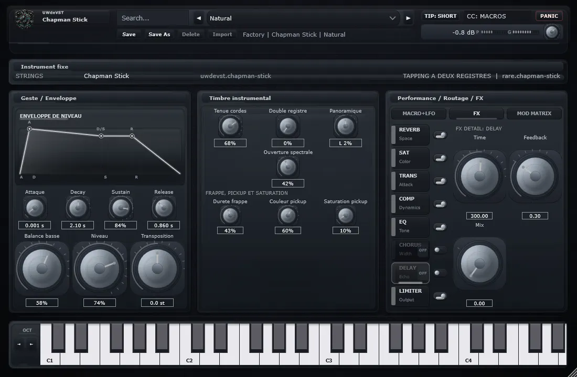This screenshot has width=577, height=377.
Task: Click the Transposition value field 0.0 st
Action: point(157,303)
